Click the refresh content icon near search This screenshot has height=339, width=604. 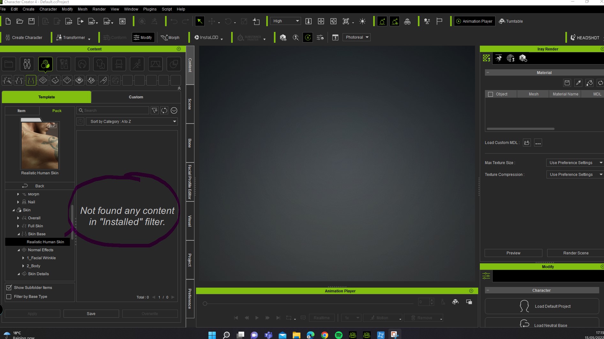tap(164, 110)
